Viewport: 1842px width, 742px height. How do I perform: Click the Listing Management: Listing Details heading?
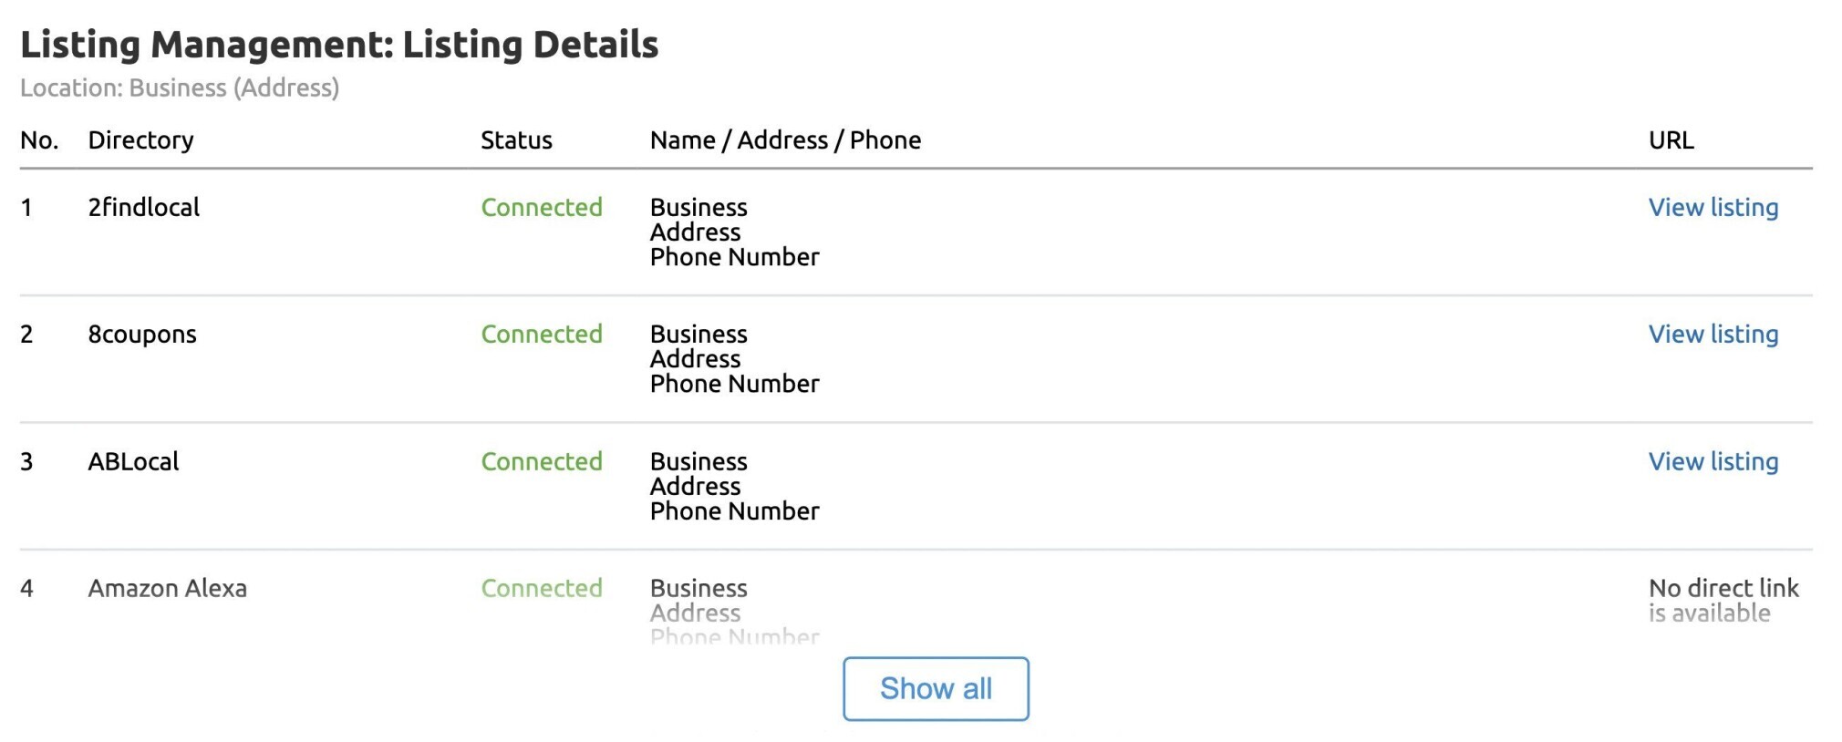(339, 45)
